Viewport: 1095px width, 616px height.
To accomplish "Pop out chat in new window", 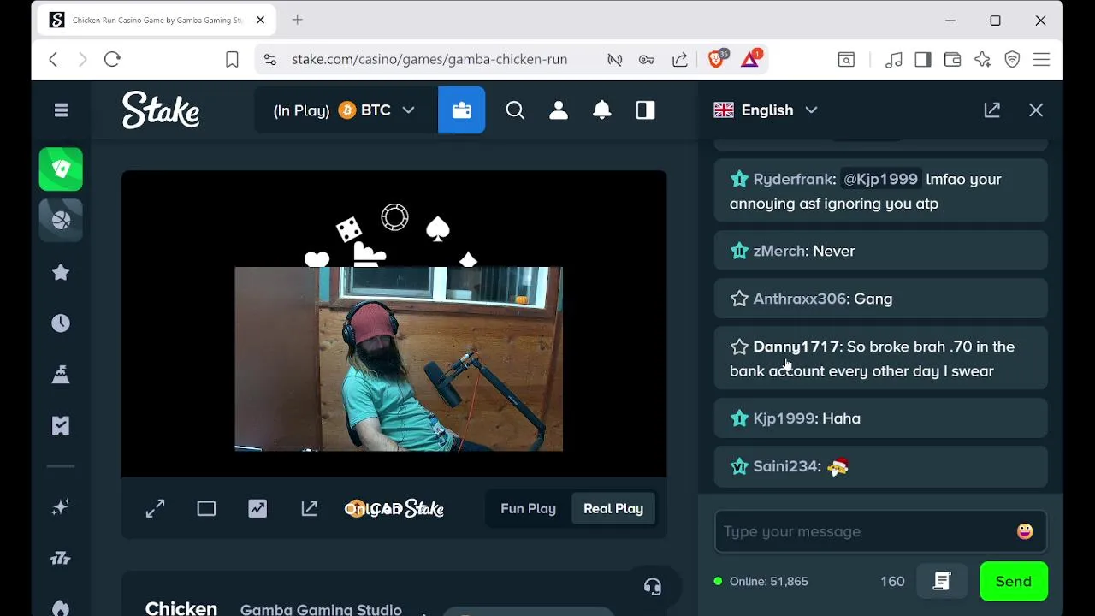I will point(992,110).
